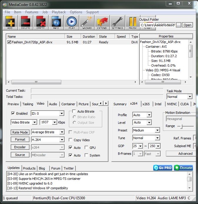Open the Average Bitrate rate mode dropdown
The width and height of the screenshot is (198, 204).
pyautogui.click(x=48, y=132)
